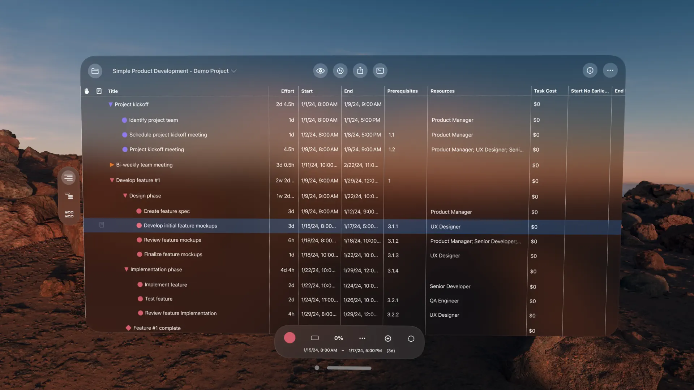Select the outline view icon in left sidebar
The width and height of the screenshot is (694, 390).
[x=68, y=177]
